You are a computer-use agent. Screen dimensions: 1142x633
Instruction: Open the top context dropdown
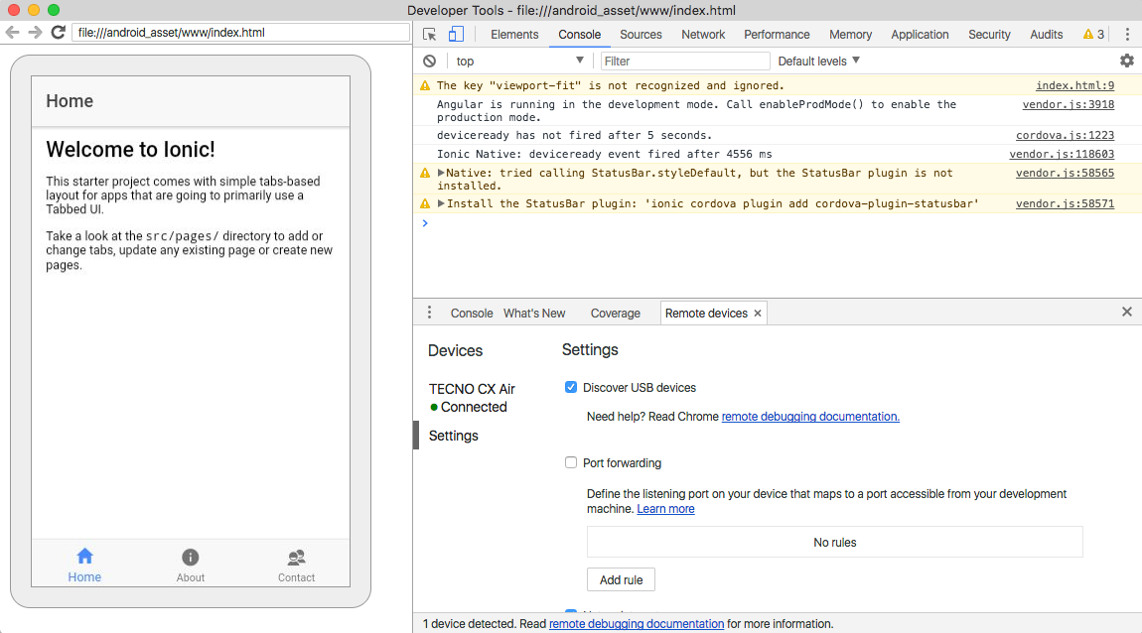519,61
